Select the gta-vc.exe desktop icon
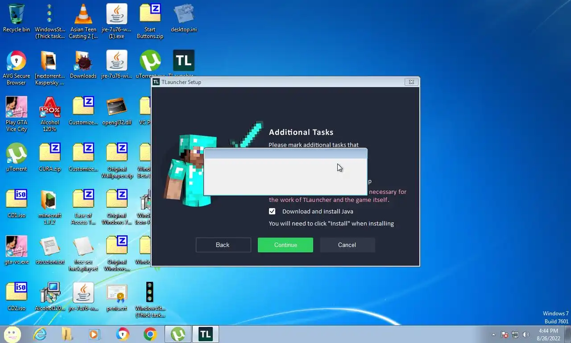The height and width of the screenshot is (343, 571). [17, 251]
